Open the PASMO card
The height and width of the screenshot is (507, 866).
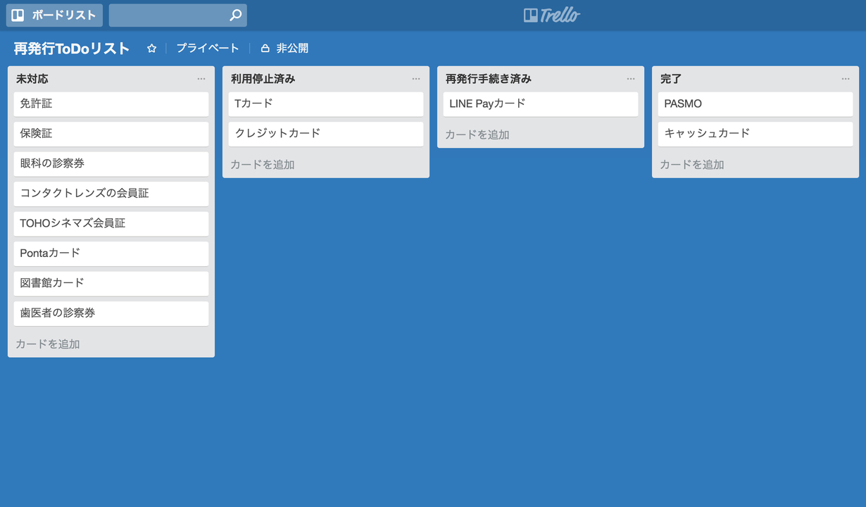pos(755,104)
